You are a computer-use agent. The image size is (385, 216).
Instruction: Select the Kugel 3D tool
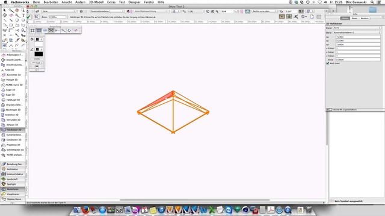click(13, 95)
